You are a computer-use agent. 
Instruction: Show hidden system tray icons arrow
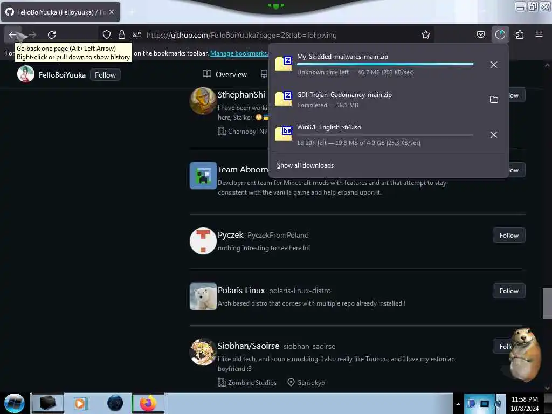(x=458, y=404)
